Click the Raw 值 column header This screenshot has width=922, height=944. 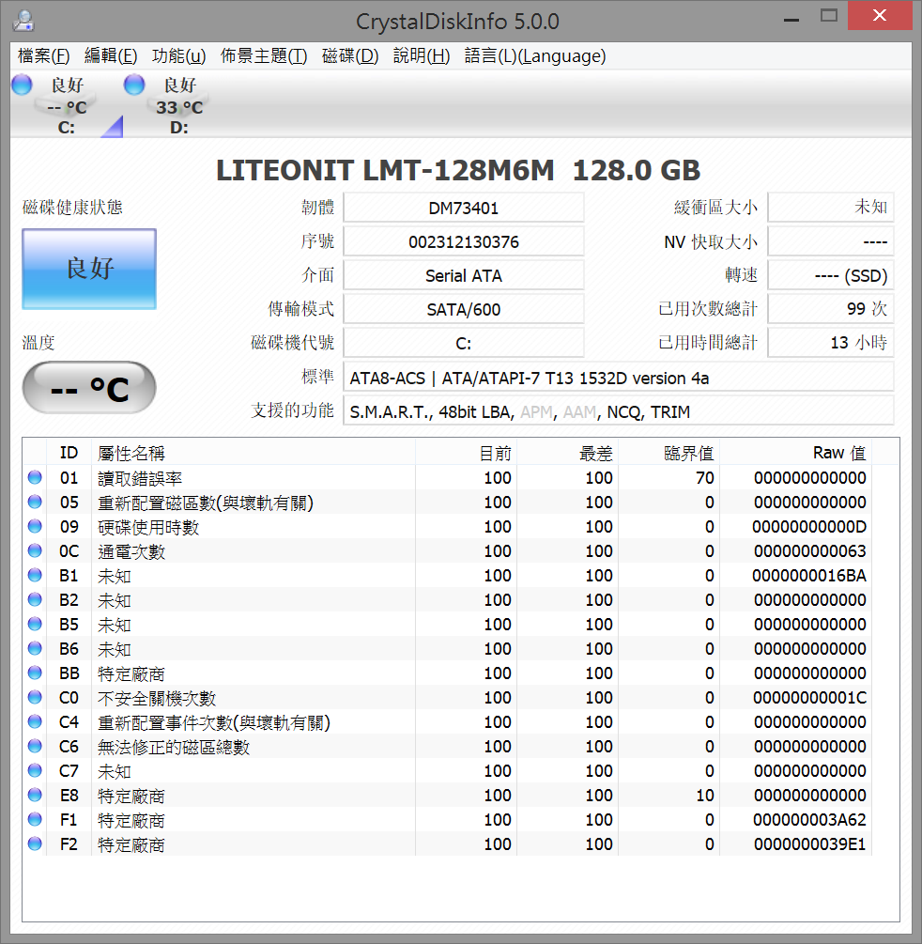click(795, 453)
